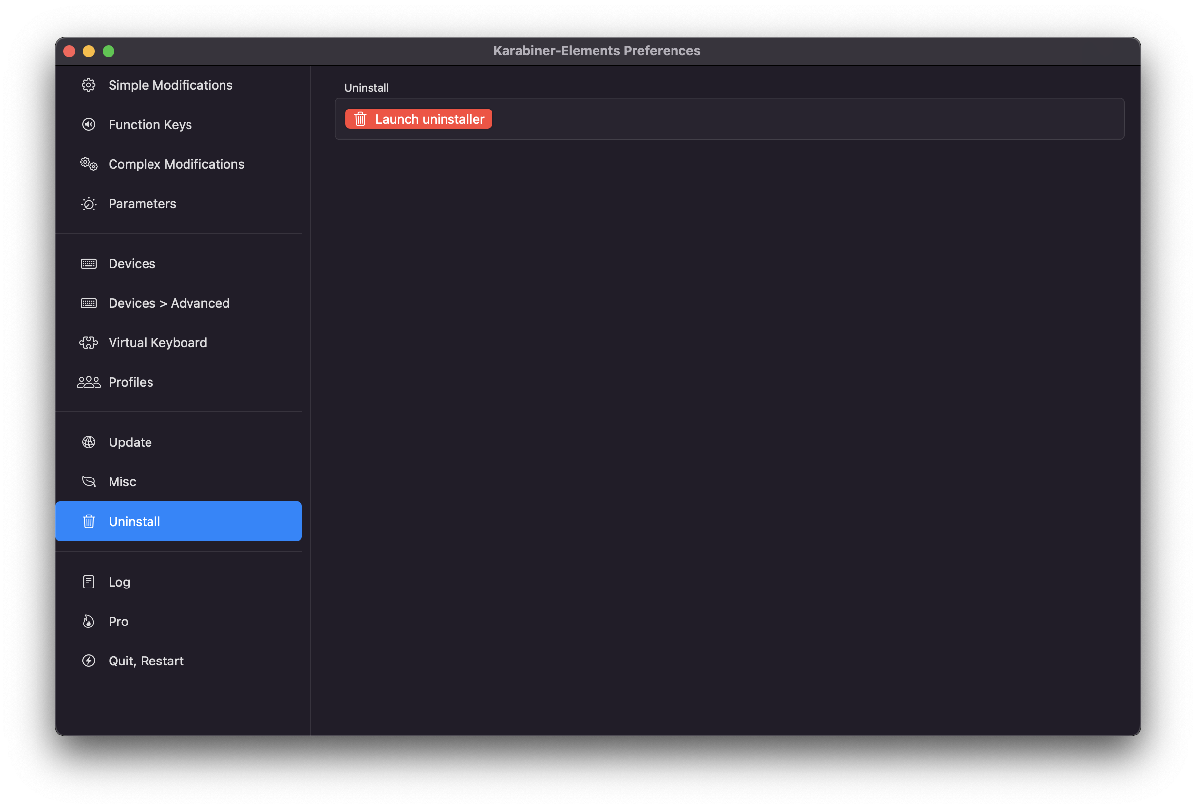Click the document icon next to Log
1196x809 pixels.
point(88,582)
